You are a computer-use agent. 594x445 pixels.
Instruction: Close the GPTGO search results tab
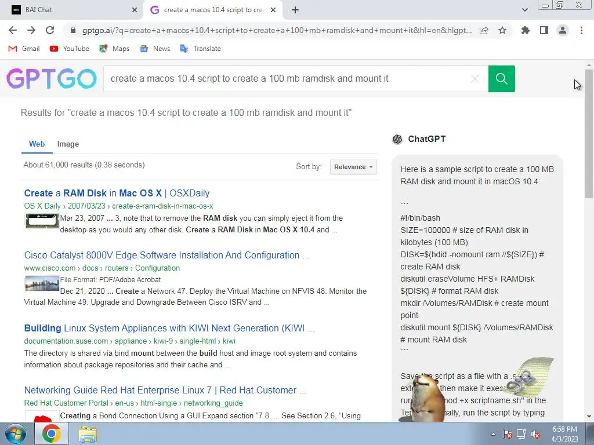click(x=273, y=10)
